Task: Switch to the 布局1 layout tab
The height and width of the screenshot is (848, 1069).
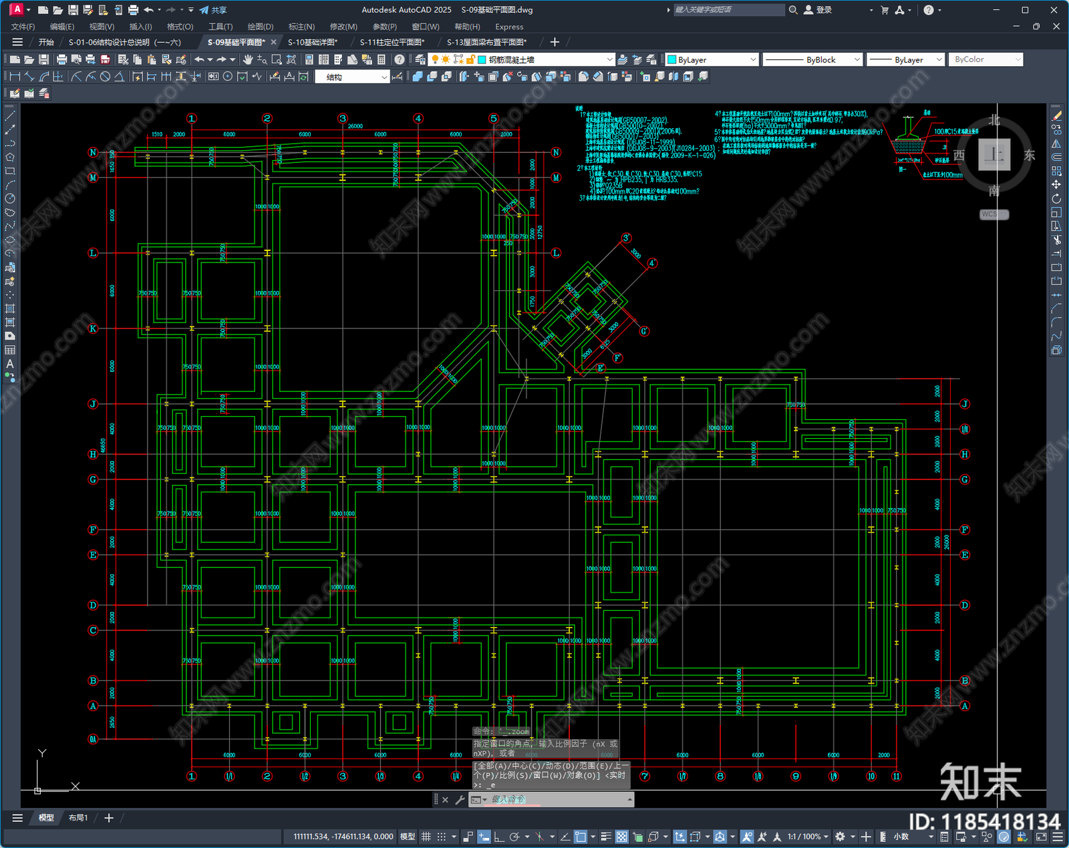Action: pos(78,817)
